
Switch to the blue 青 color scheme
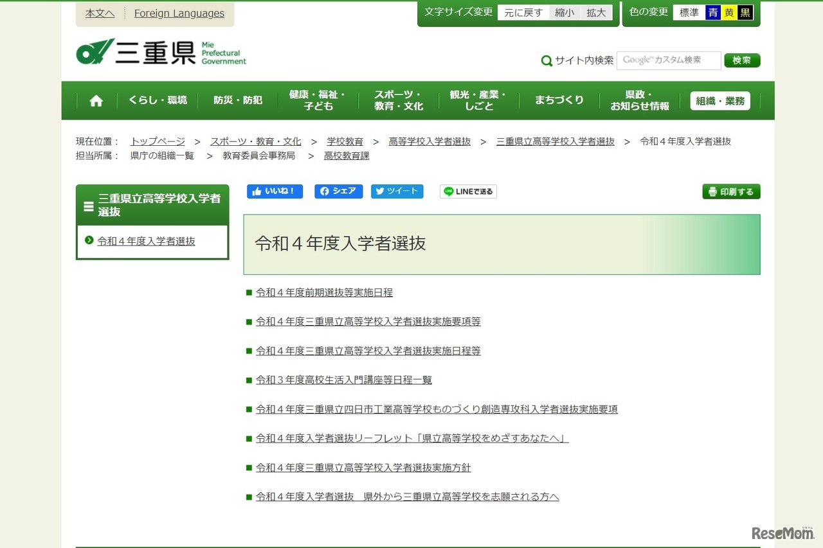(712, 13)
